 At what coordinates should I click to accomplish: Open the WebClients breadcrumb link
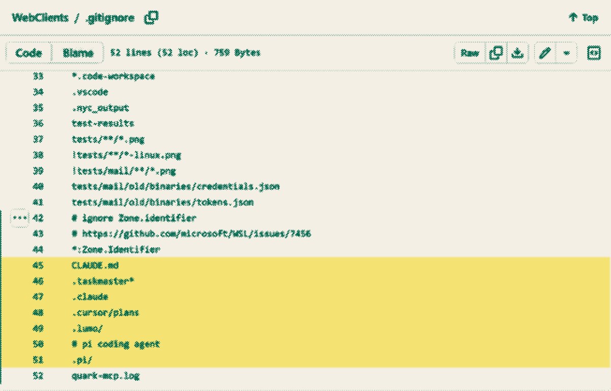[x=40, y=18]
